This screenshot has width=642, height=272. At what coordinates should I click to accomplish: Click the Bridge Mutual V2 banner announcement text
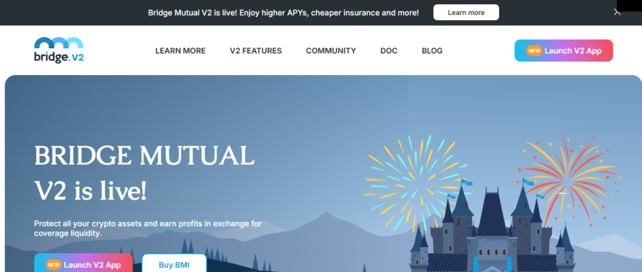click(x=283, y=13)
